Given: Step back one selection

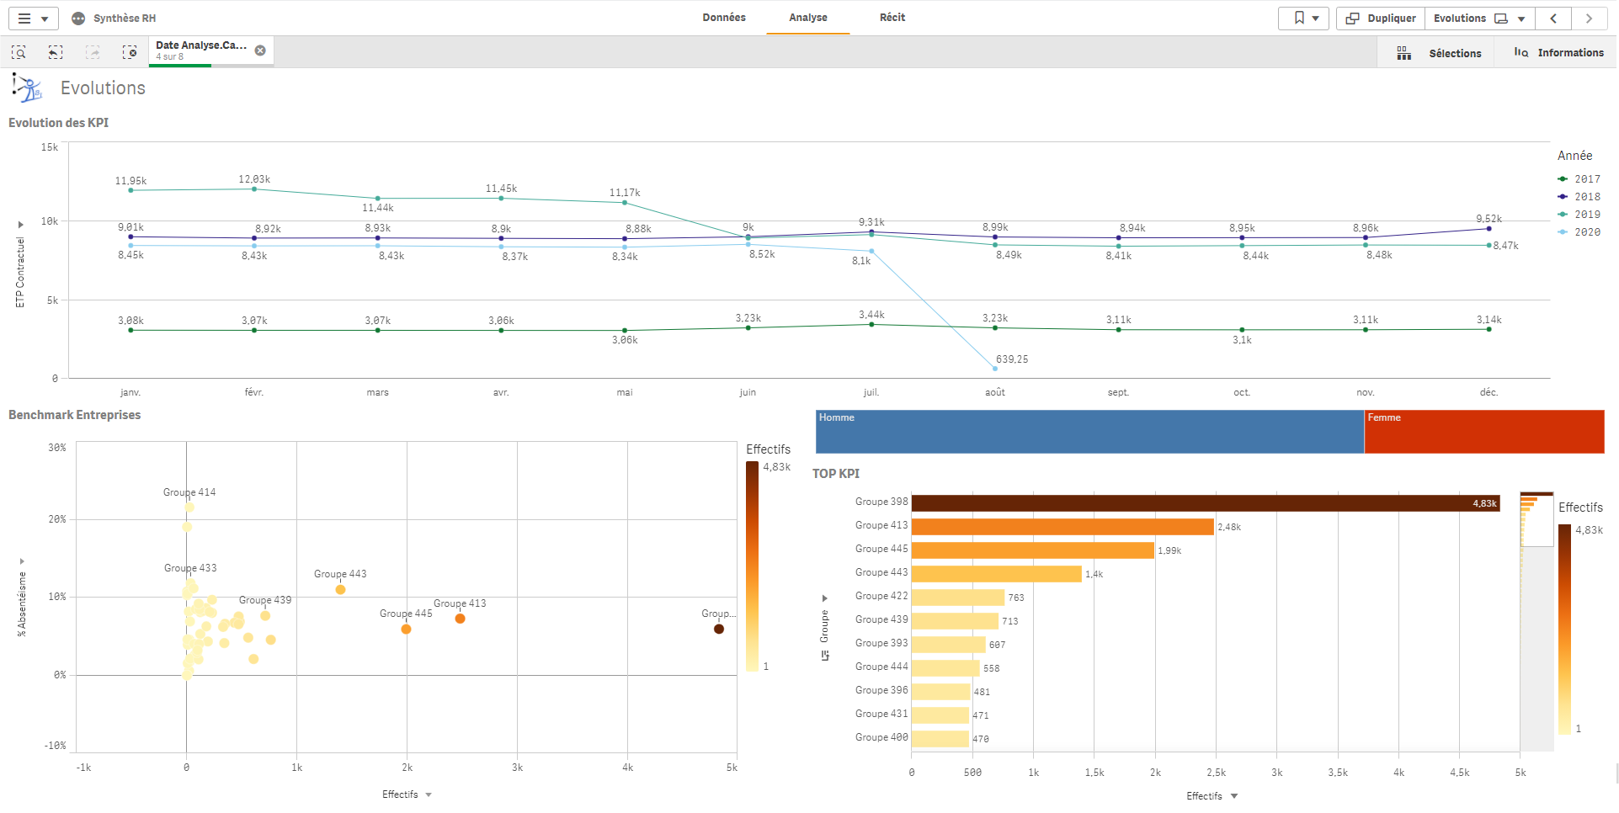Looking at the screenshot, I should (56, 52).
